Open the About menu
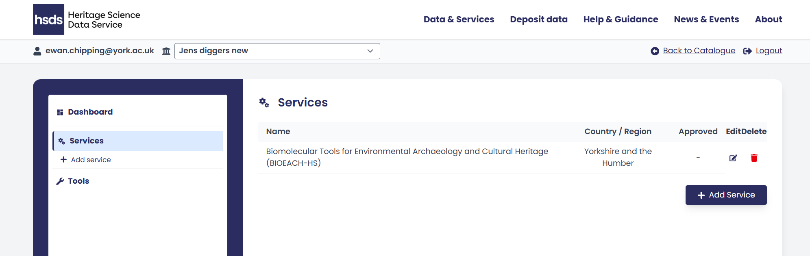810x256 pixels. tap(769, 20)
